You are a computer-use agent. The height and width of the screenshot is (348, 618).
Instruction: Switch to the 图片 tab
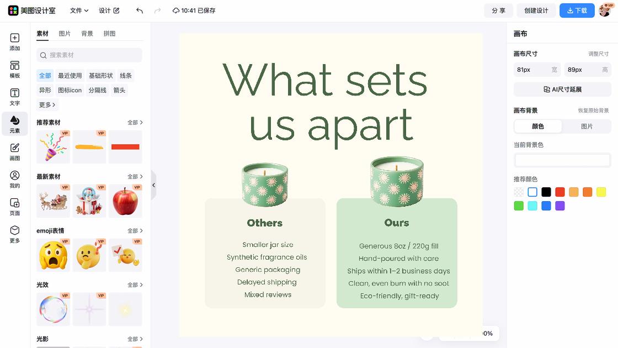pyautogui.click(x=65, y=34)
